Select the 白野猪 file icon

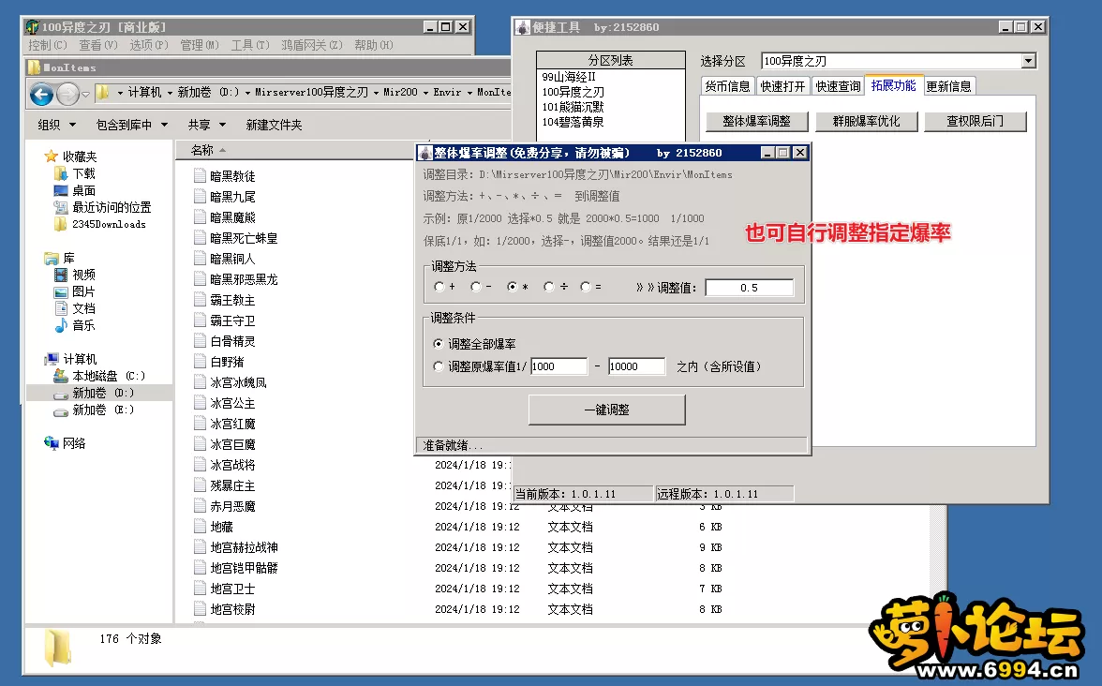[x=200, y=362]
